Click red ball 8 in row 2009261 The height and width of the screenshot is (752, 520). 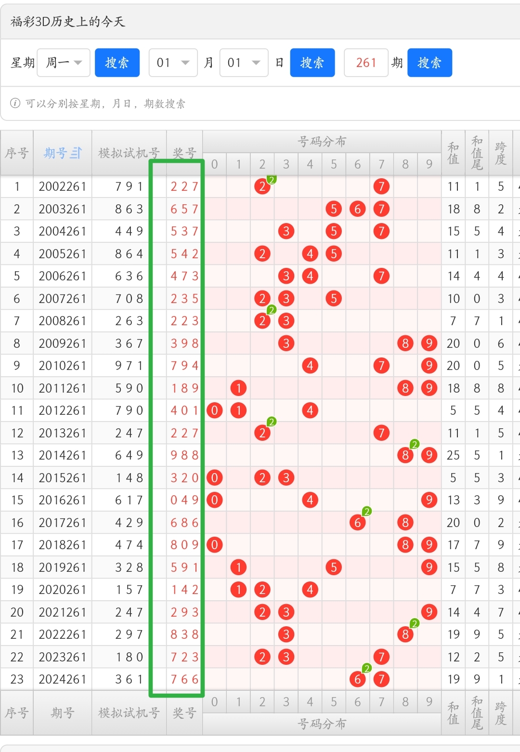pos(405,343)
